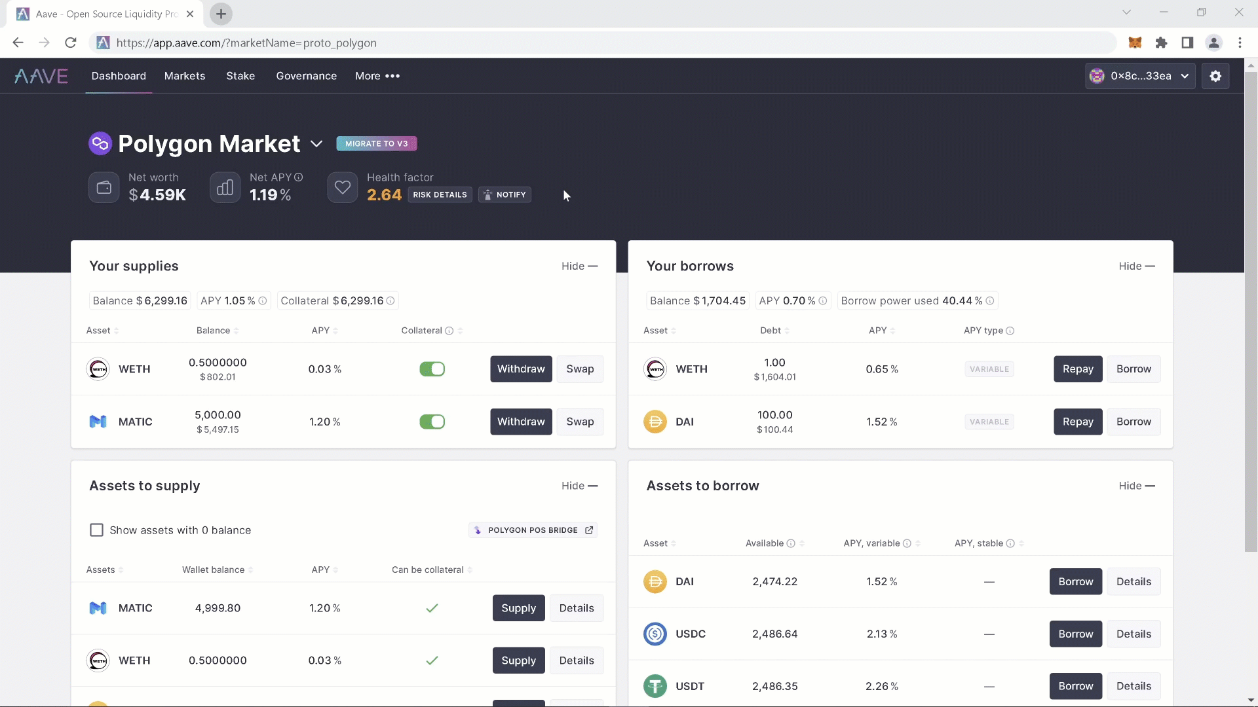Viewport: 1258px width, 707px height.
Task: Check Show assets with 0 balance
Action: click(x=96, y=530)
